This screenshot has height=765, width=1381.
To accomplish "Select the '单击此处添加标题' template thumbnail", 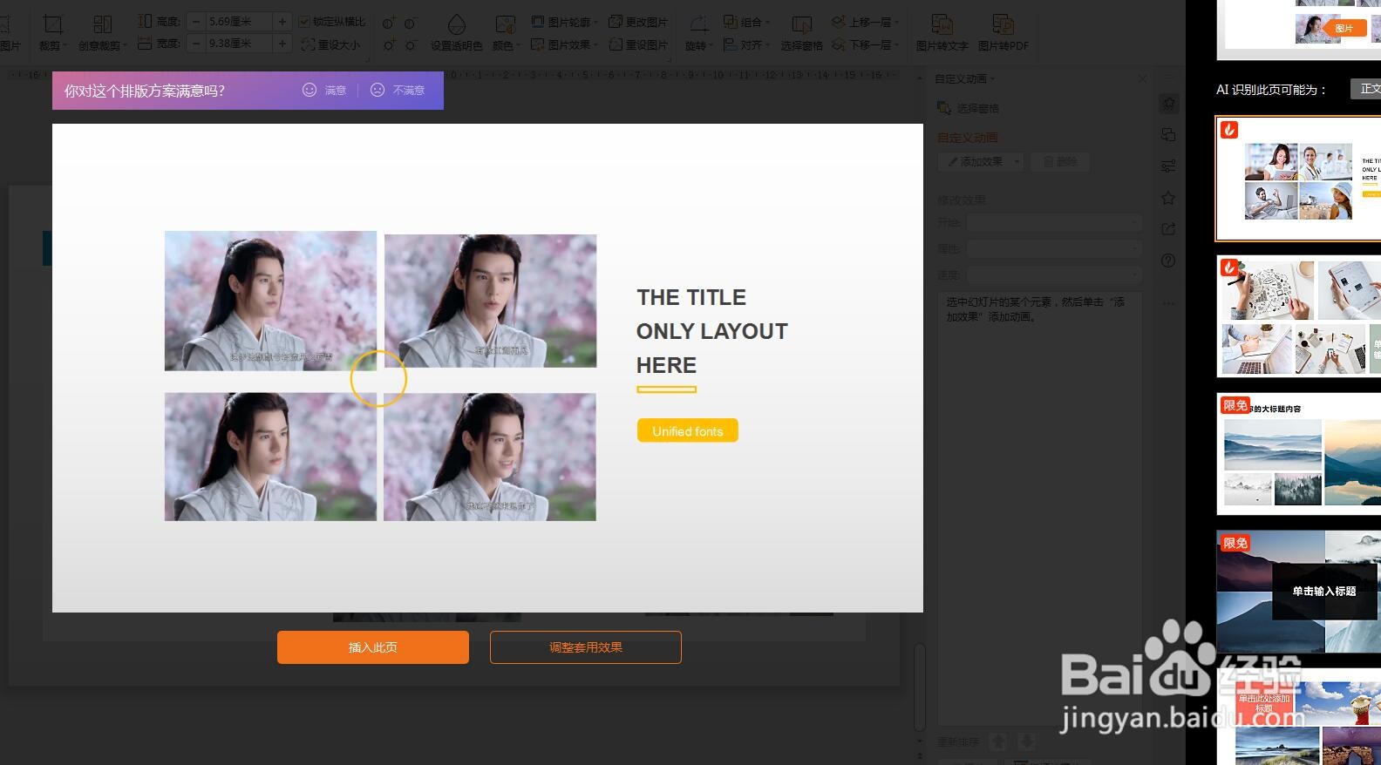I will tap(1298, 717).
